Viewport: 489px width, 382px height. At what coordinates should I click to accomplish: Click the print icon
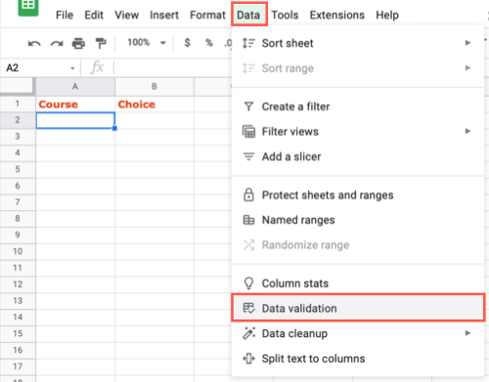coord(78,43)
